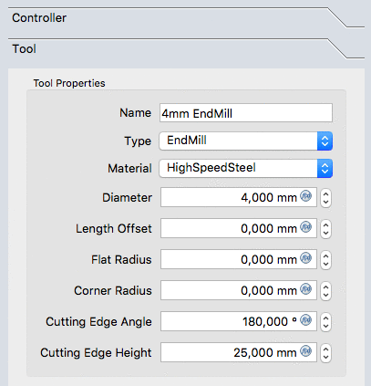Click the Name field containing 4mm EndMill

click(x=246, y=113)
